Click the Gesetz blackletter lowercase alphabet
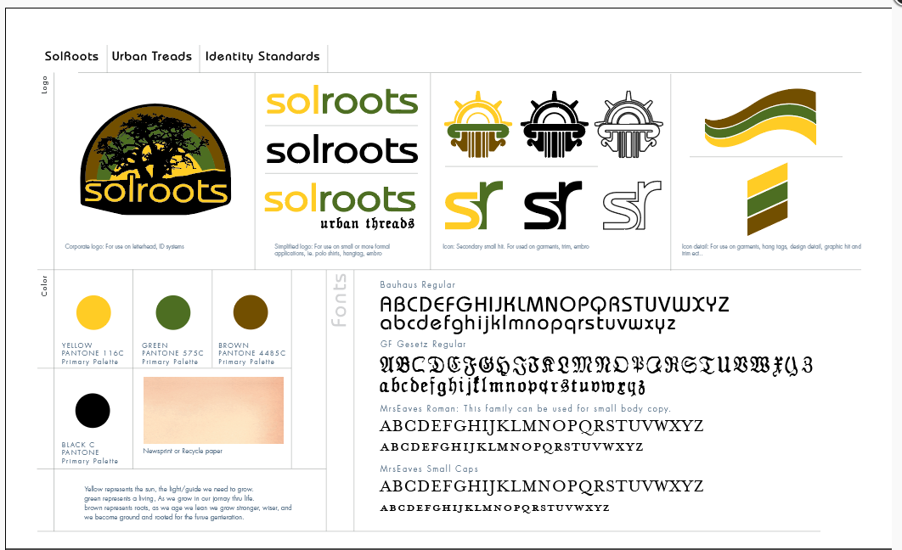 512,385
